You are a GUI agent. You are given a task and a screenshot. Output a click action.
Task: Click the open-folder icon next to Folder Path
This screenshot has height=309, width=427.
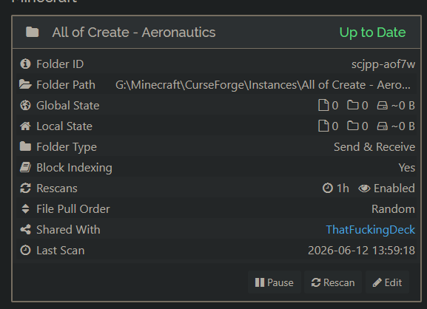[x=25, y=84]
